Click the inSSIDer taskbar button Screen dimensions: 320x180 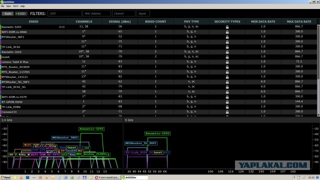pos(134,177)
